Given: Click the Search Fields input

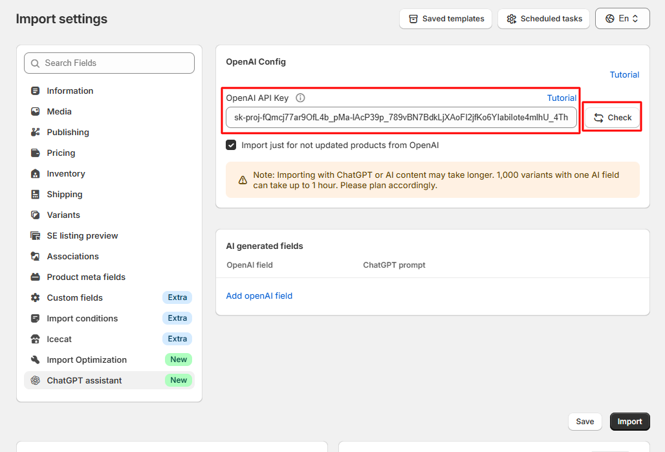Looking at the screenshot, I should 109,63.
